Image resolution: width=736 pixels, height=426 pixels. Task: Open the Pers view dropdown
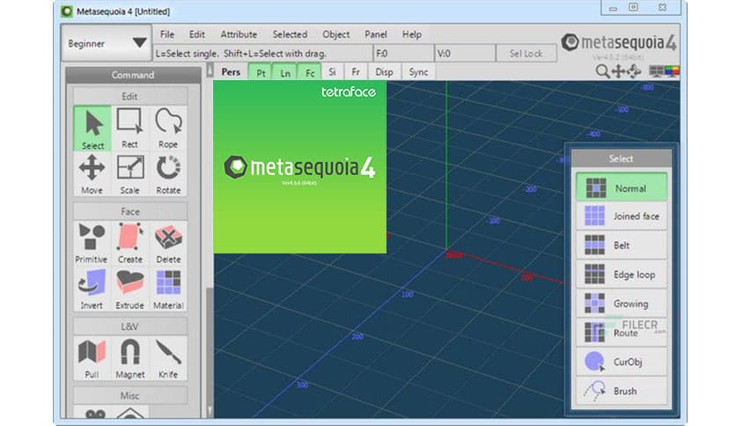coord(231,72)
